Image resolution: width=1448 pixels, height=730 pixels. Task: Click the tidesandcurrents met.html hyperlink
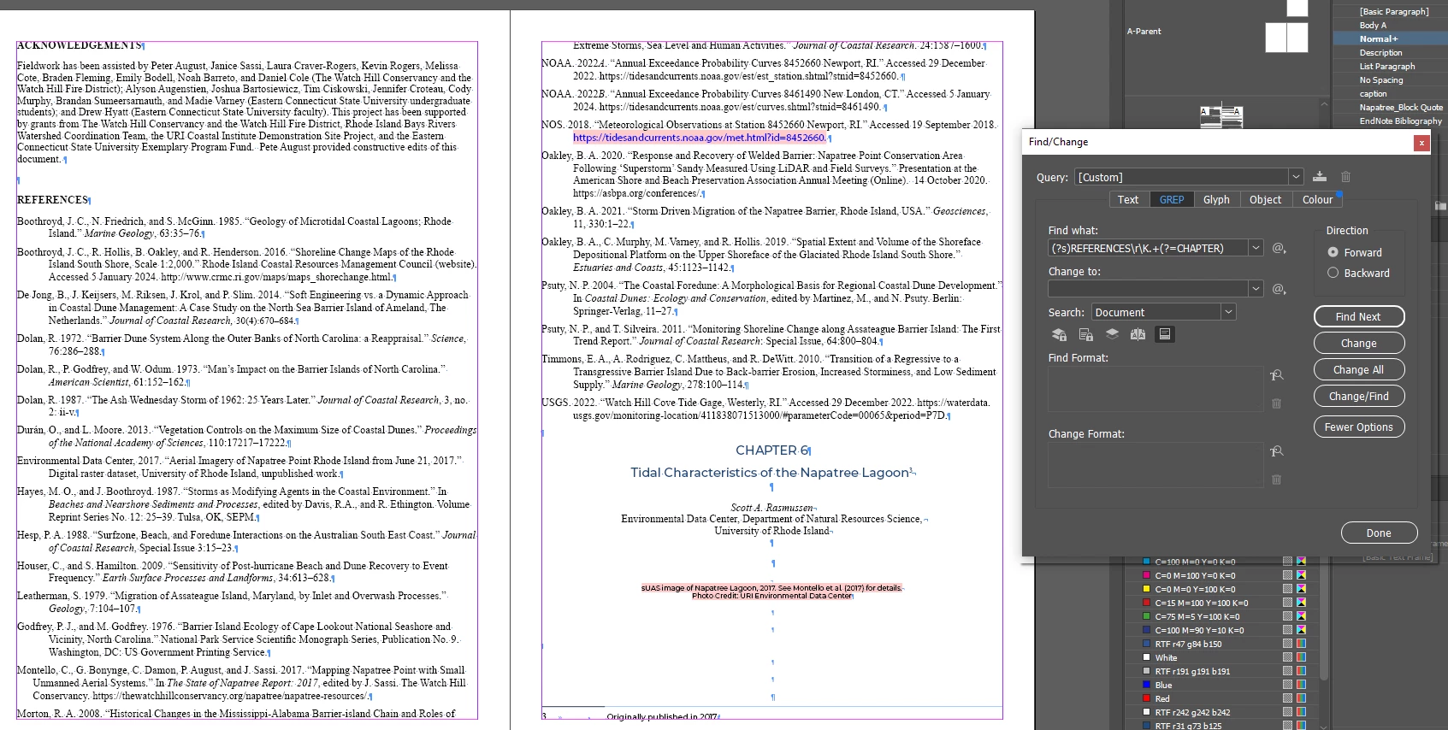[700, 138]
